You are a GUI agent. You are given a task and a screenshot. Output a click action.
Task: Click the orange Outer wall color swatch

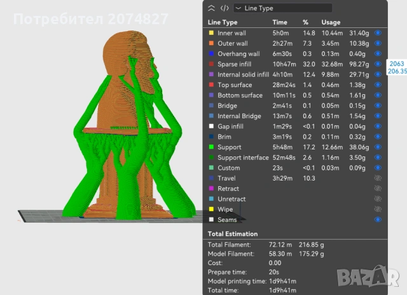(211, 43)
